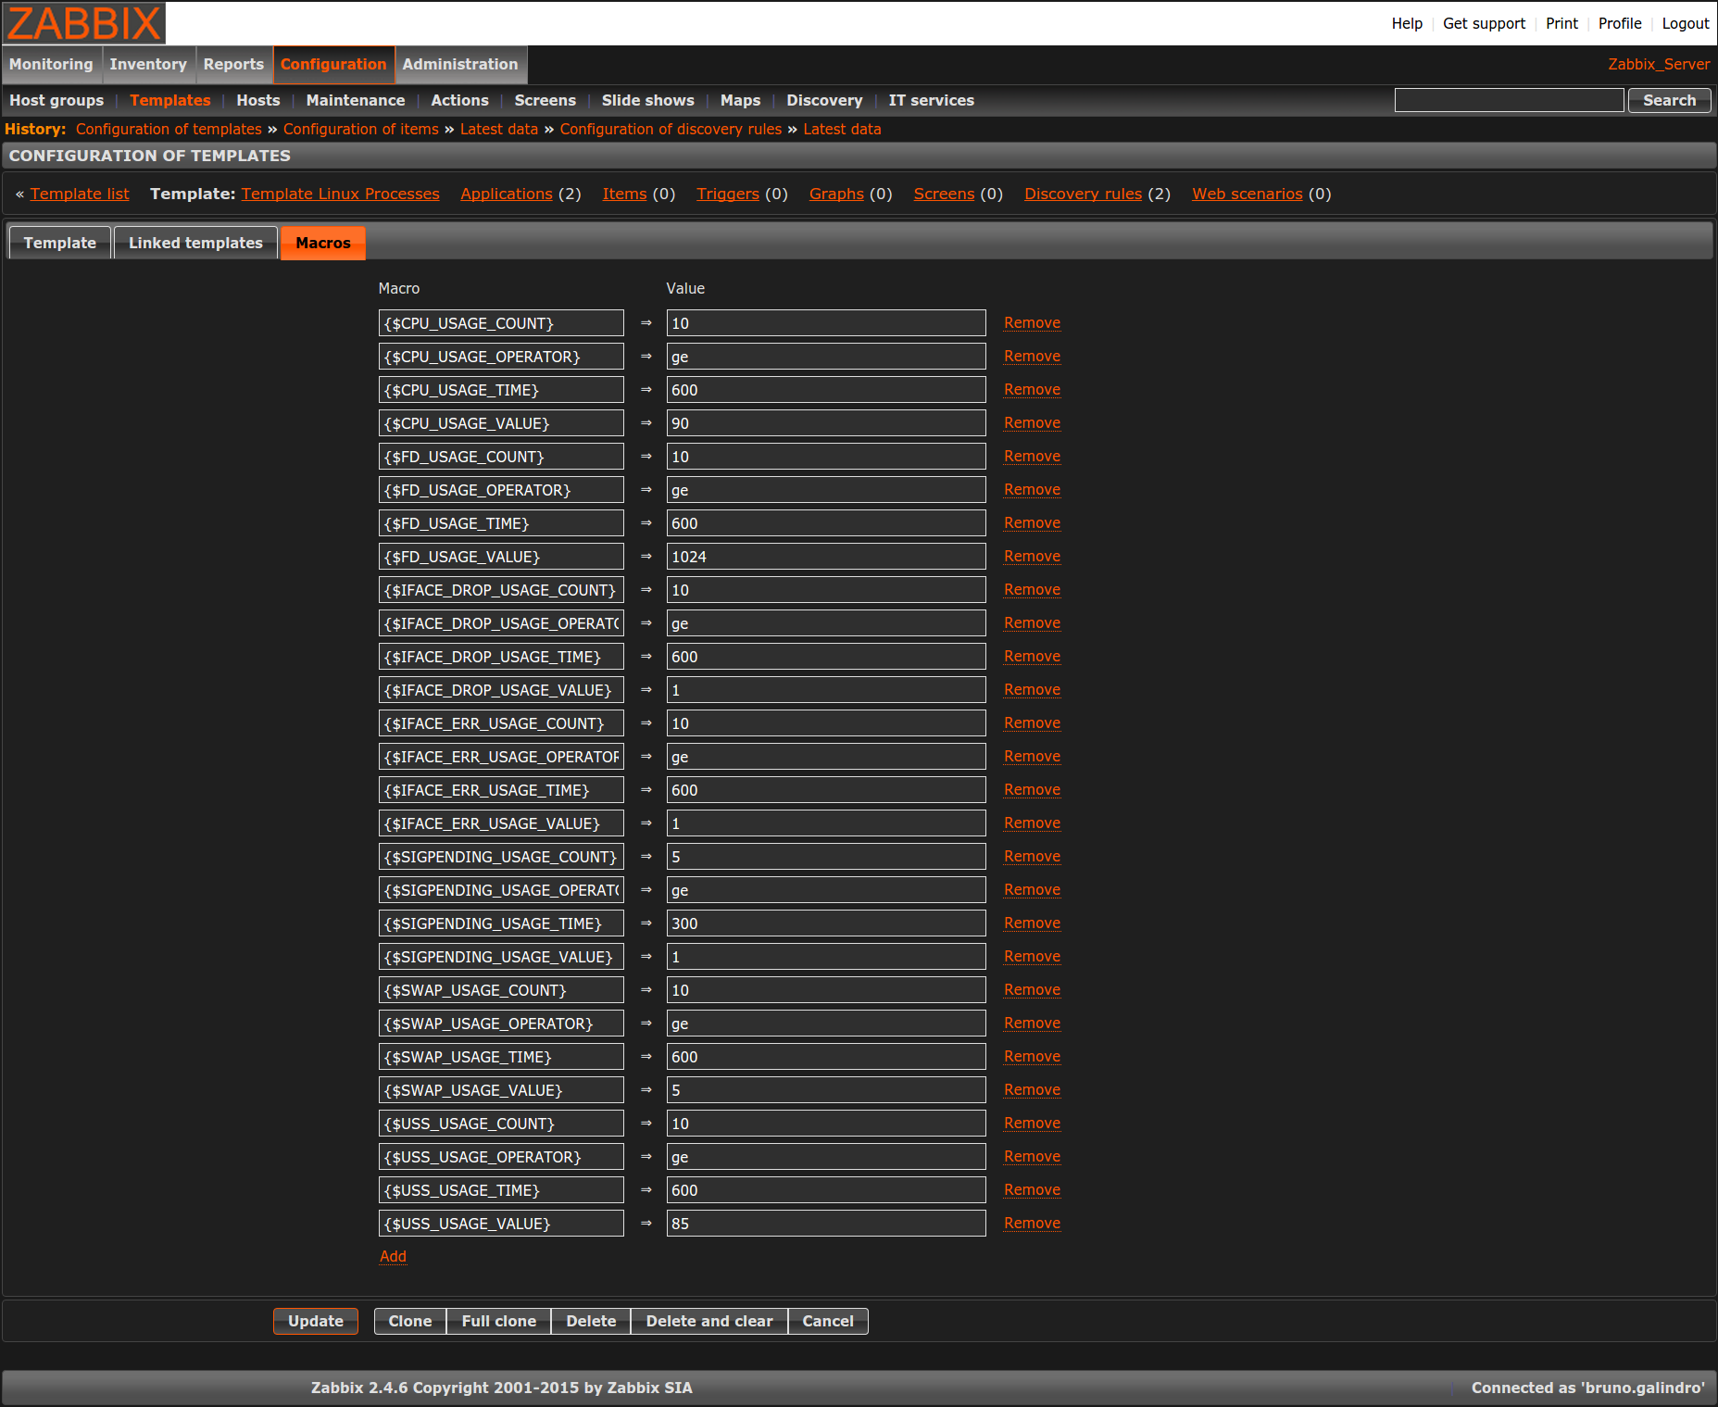This screenshot has height=1407, width=1718.
Task: Click the Update button
Action: click(x=316, y=1321)
